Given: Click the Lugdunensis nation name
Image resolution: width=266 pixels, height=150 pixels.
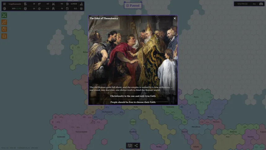Looking at the screenshot, I should tap(15, 4).
